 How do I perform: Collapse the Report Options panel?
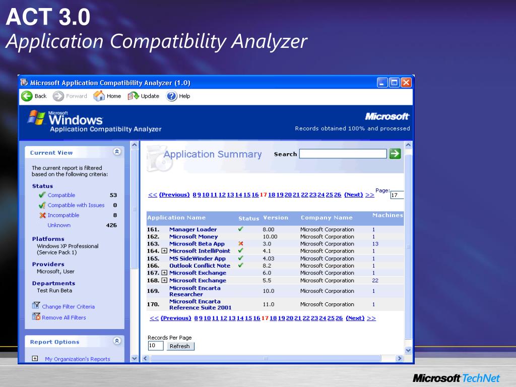117,341
